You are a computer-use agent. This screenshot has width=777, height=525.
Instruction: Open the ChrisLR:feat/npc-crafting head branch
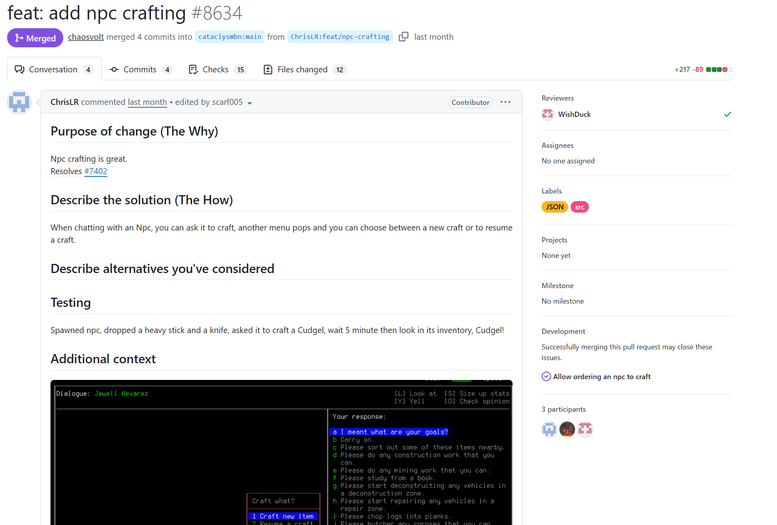click(340, 37)
